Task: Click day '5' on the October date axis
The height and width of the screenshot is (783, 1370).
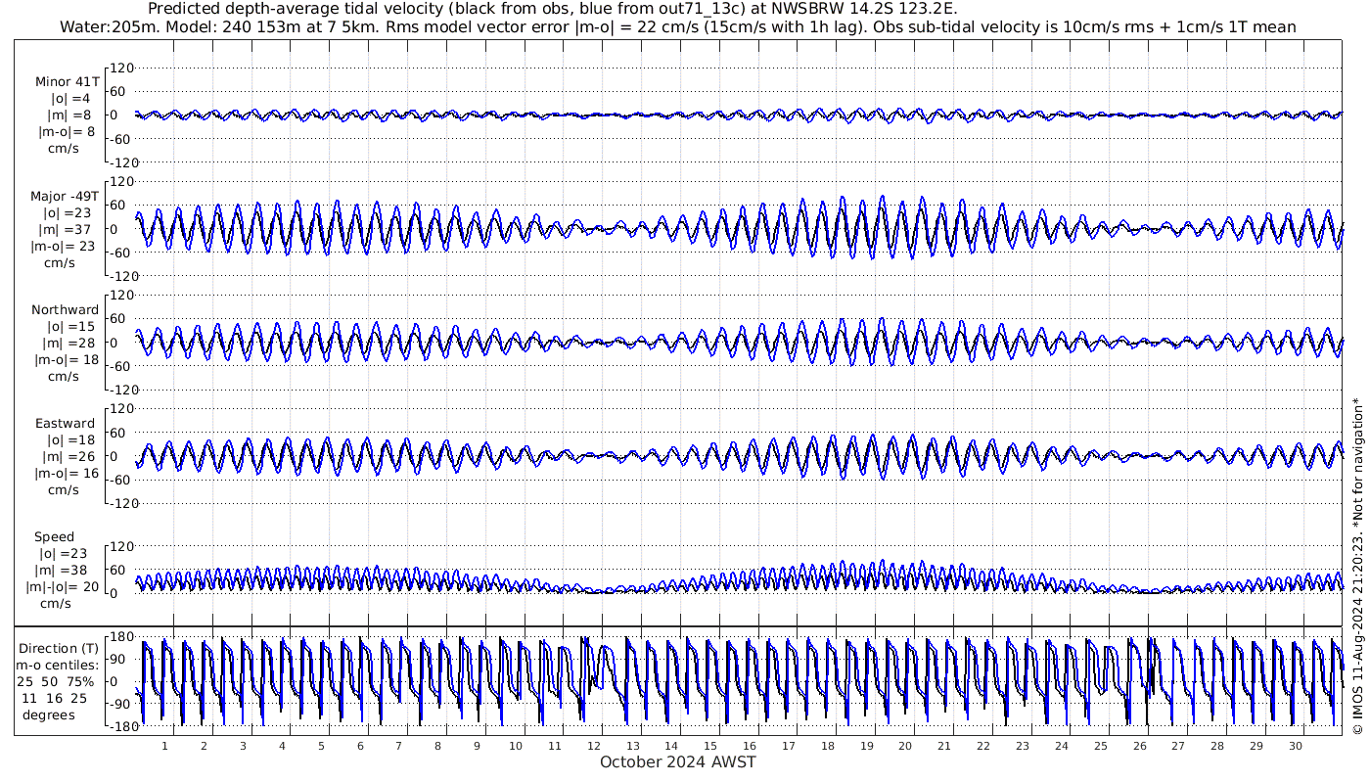Action: (321, 746)
